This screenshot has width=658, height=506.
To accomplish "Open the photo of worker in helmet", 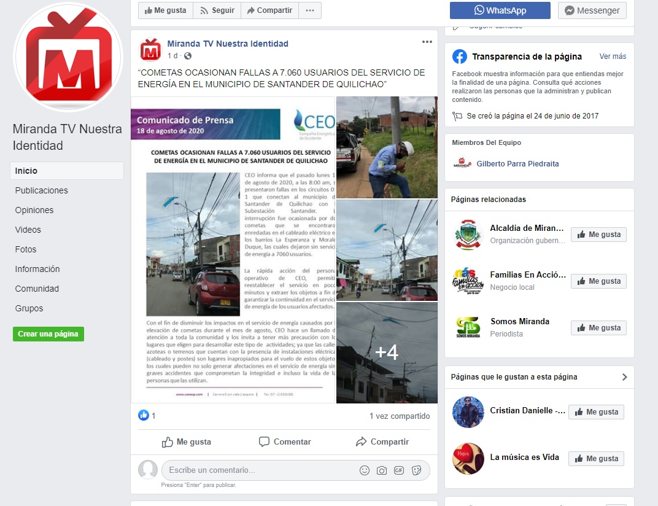I will tap(387, 147).
